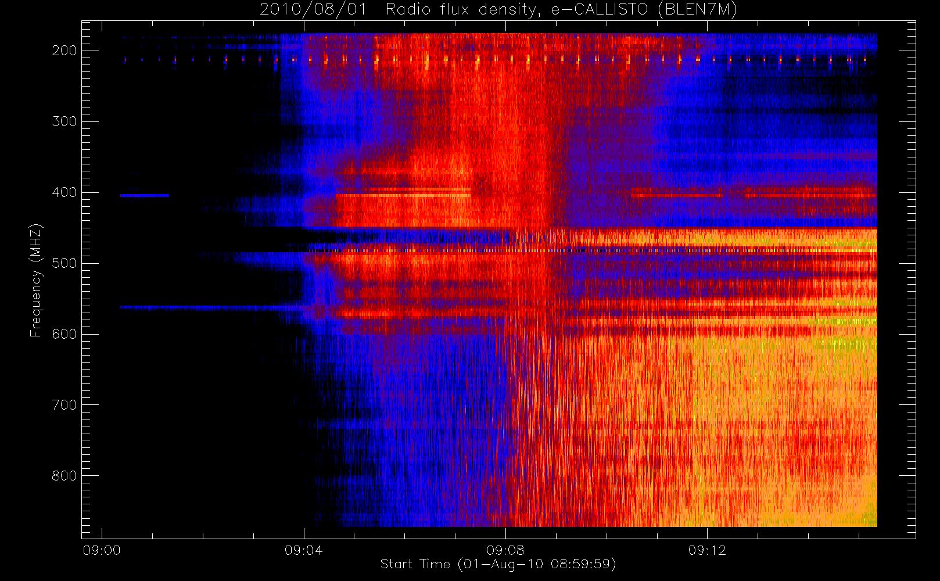Click the 09:12 time tick label
This screenshot has width=940, height=581.
pyautogui.click(x=708, y=550)
